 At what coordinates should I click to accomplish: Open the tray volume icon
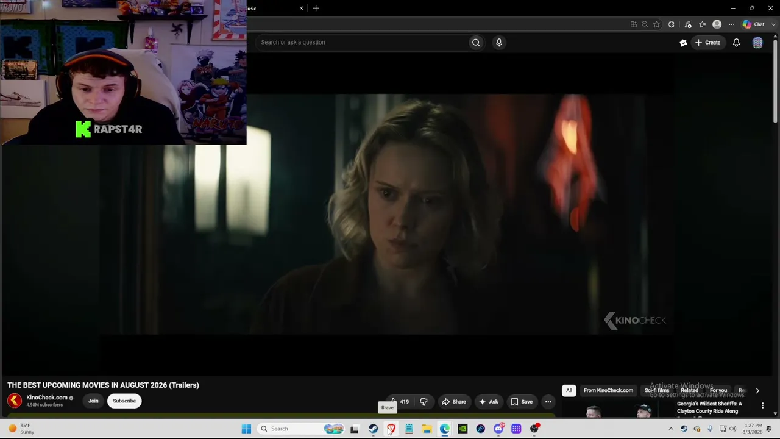(x=734, y=429)
